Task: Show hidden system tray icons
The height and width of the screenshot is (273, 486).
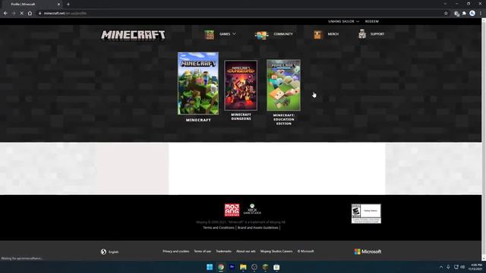Action: pyautogui.click(x=441, y=267)
